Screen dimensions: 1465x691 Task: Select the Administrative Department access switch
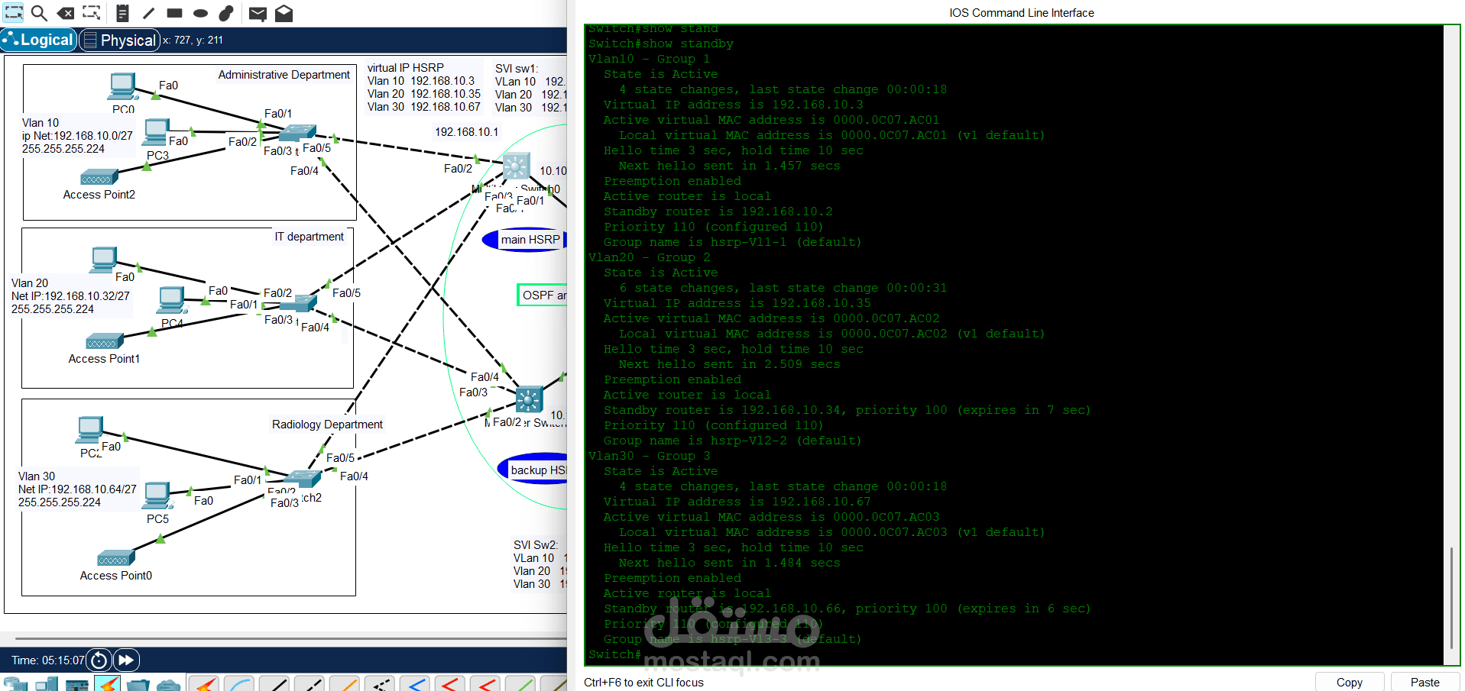pos(297,133)
